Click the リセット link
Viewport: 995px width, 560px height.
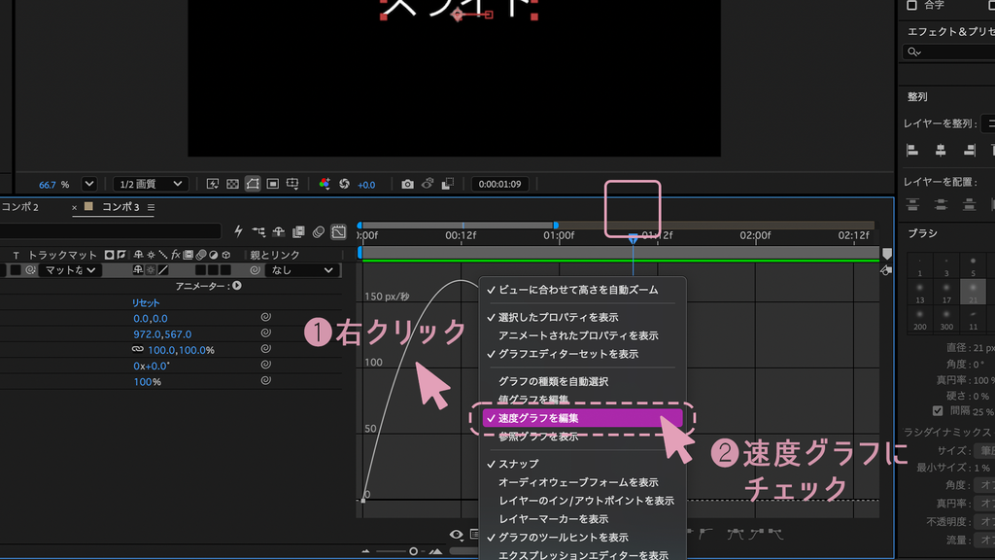click(x=146, y=303)
